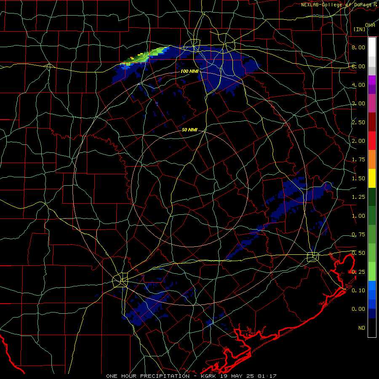Pick the orange legend color near 1.75
The width and height of the screenshot is (379, 379).
pos(372,160)
